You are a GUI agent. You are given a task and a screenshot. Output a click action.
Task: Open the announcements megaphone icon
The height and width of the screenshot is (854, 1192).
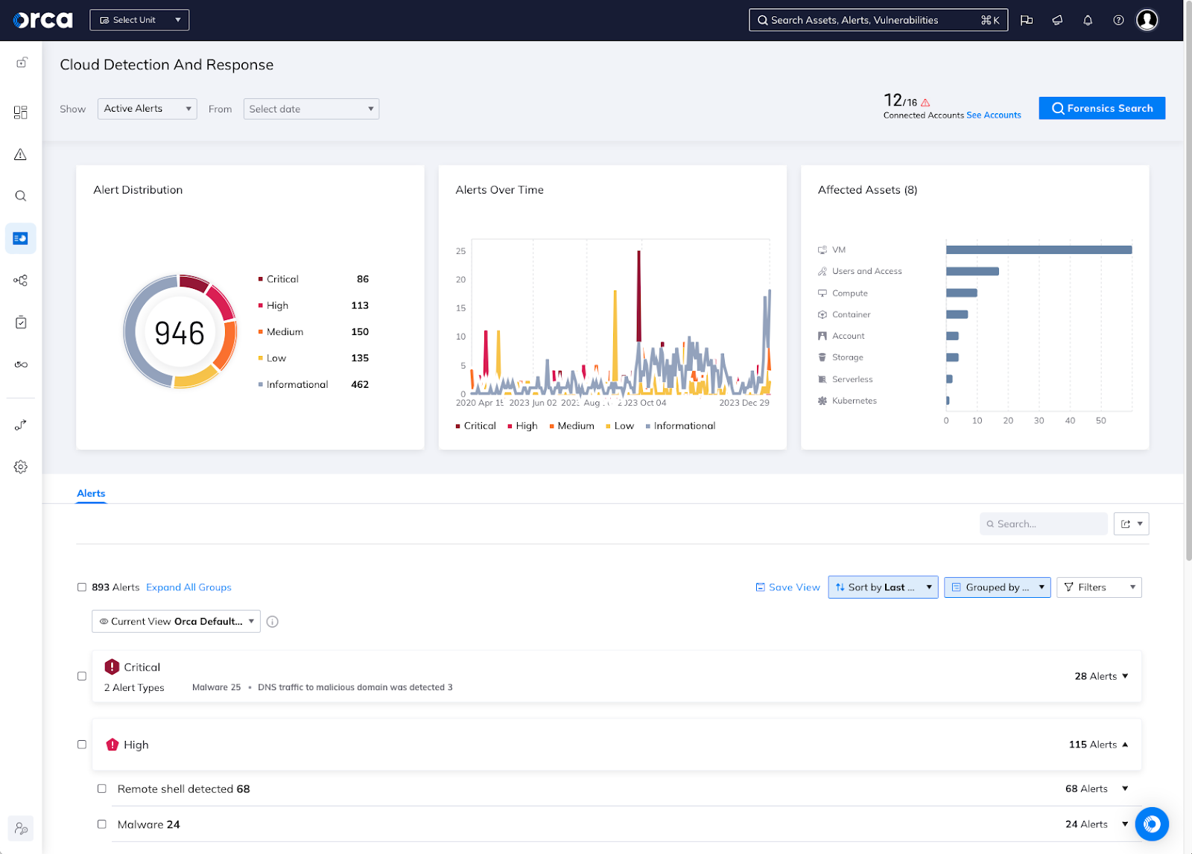(x=1056, y=20)
